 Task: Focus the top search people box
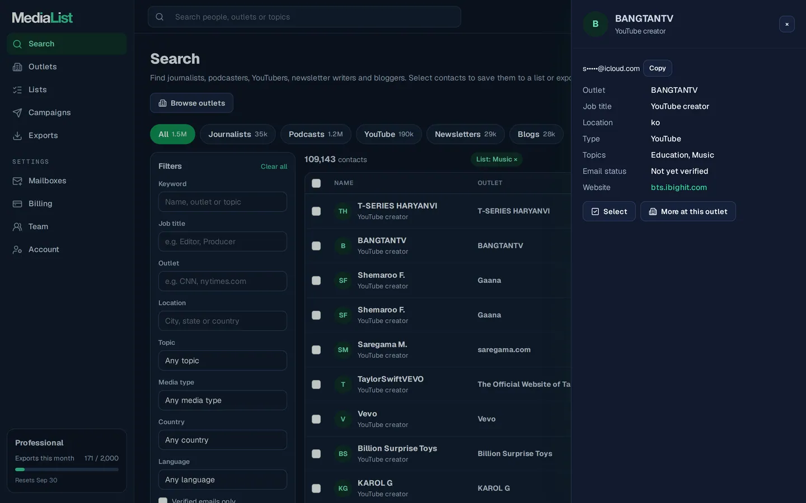pyautogui.click(x=304, y=17)
